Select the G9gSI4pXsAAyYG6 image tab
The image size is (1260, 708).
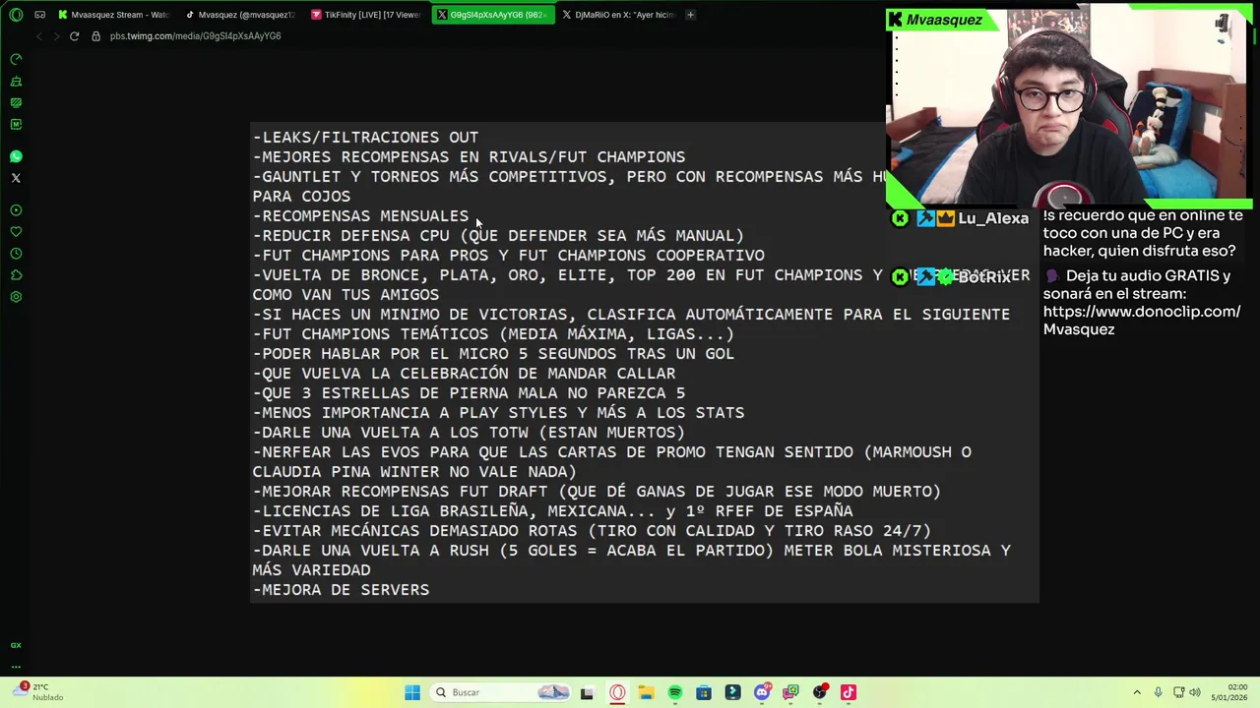[x=492, y=15]
